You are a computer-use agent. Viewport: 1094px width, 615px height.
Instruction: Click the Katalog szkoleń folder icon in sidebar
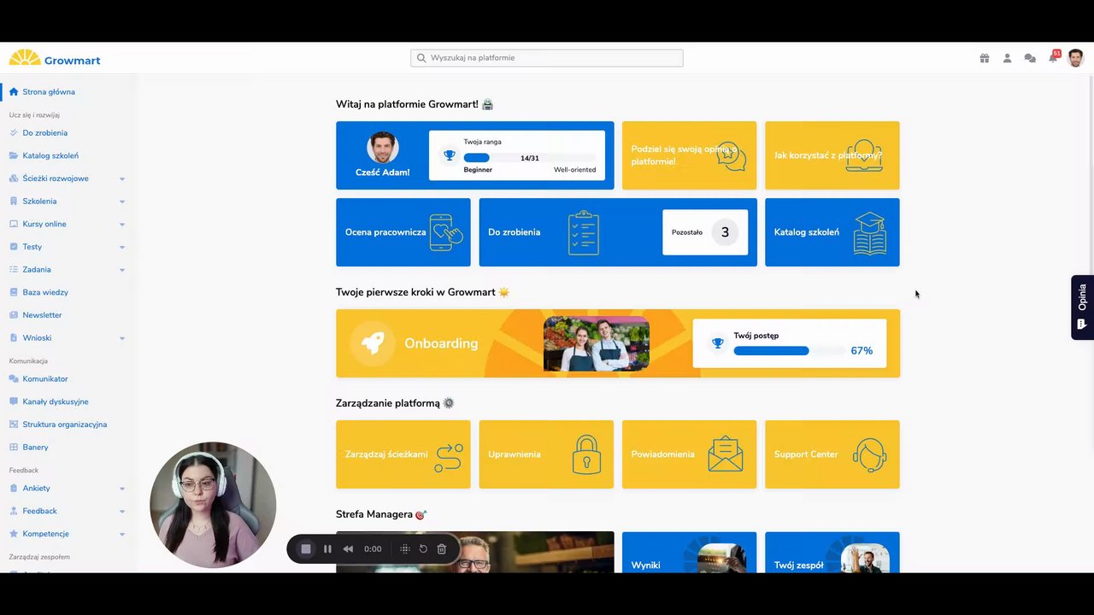(14, 155)
